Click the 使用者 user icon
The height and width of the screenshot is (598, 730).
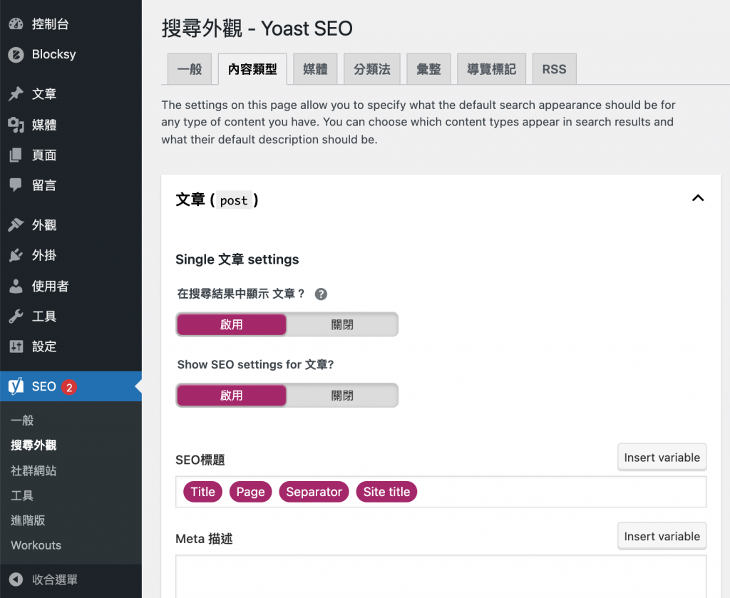(16, 286)
